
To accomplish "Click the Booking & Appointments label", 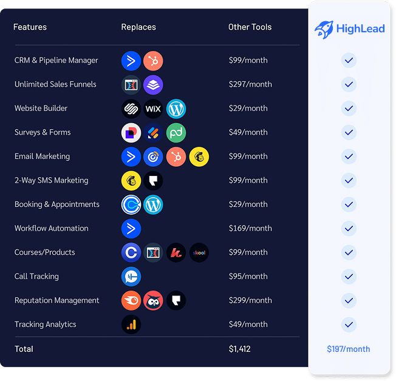I will point(57,204).
